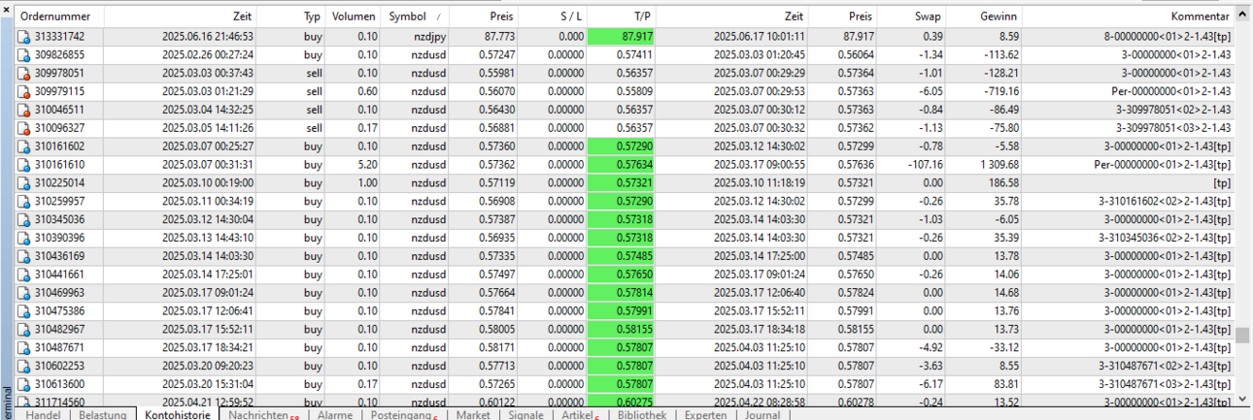Open the Bibliothek tab
The image size is (1253, 420).
point(642,414)
